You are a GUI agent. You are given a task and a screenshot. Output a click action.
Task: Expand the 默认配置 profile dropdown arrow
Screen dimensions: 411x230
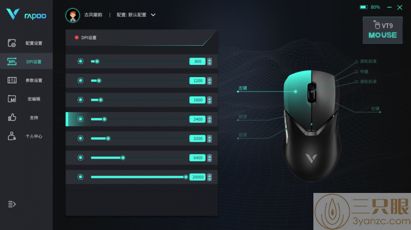[x=153, y=15]
